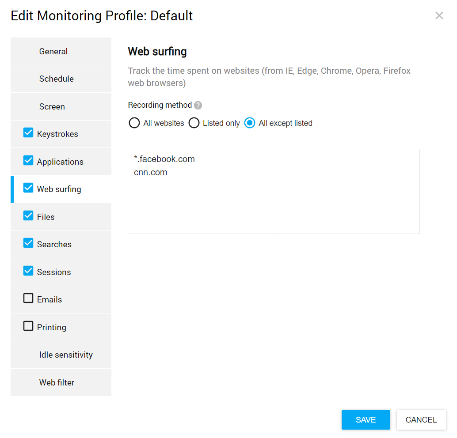Viewport: 457px width, 438px height.
Task: Switch to the Schedule tab
Action: pos(57,79)
